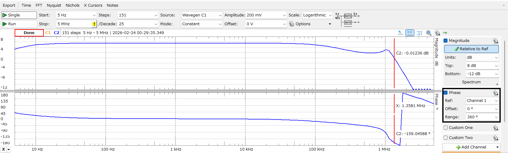This screenshot has width=508, height=153.
Task: Open the FFT view menu item
Action: tap(39, 5)
